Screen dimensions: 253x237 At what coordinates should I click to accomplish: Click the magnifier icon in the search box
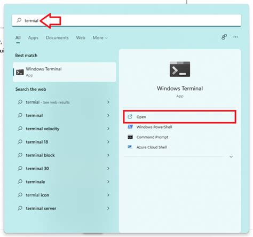(x=19, y=20)
